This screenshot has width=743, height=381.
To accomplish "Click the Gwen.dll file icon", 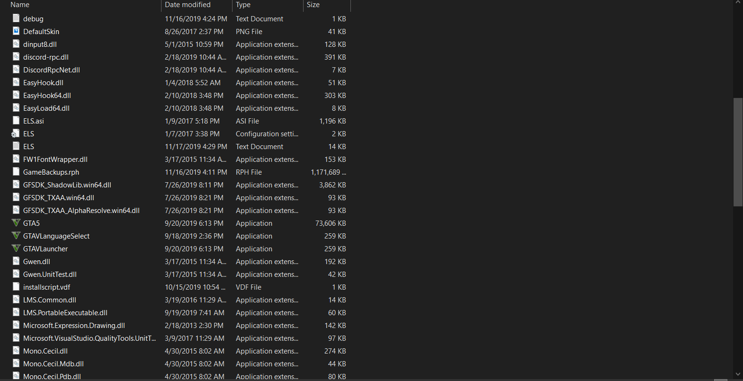I will pyautogui.click(x=16, y=261).
